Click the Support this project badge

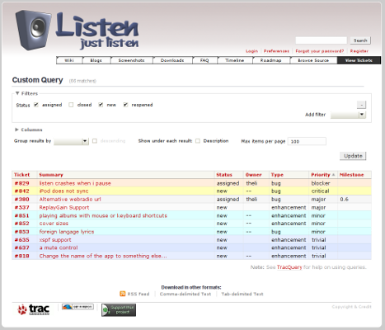(x=119, y=310)
